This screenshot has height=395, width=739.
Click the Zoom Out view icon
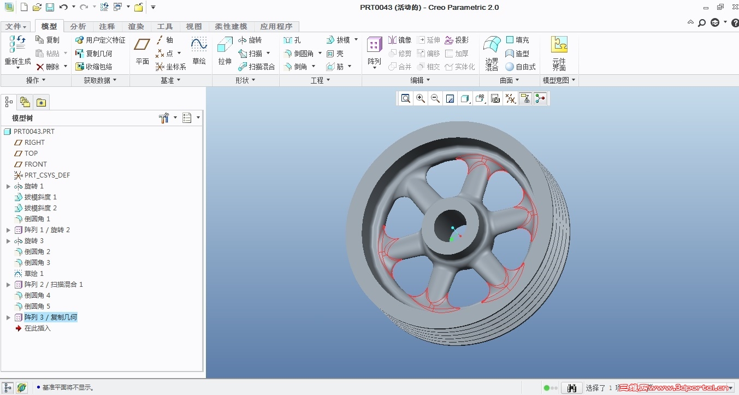click(435, 98)
